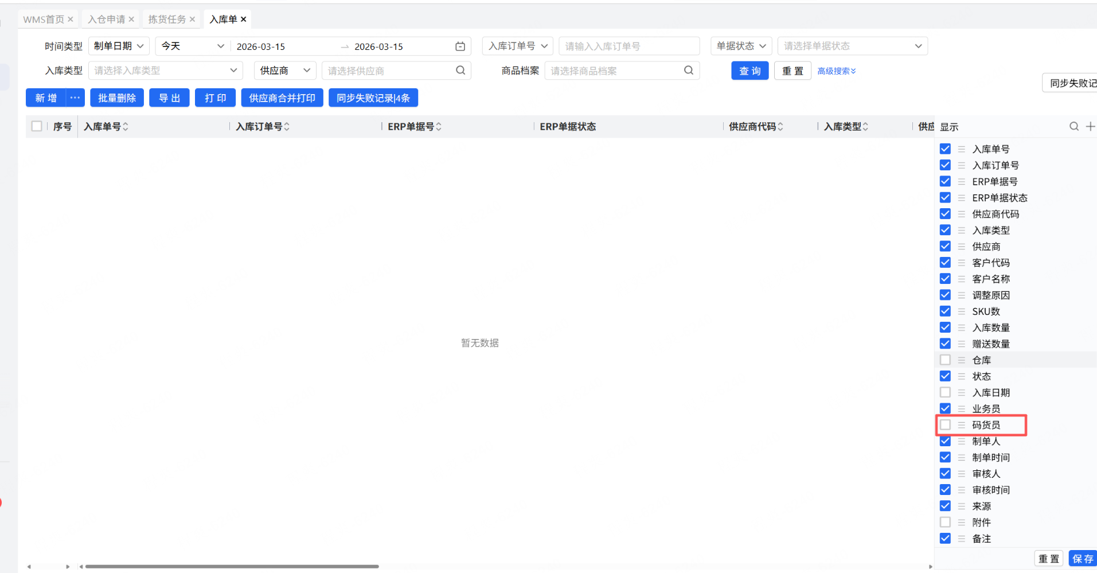The image size is (1097, 573).
Task: Uncheck the 赠送数量 column checkbox
Action: tap(946, 344)
